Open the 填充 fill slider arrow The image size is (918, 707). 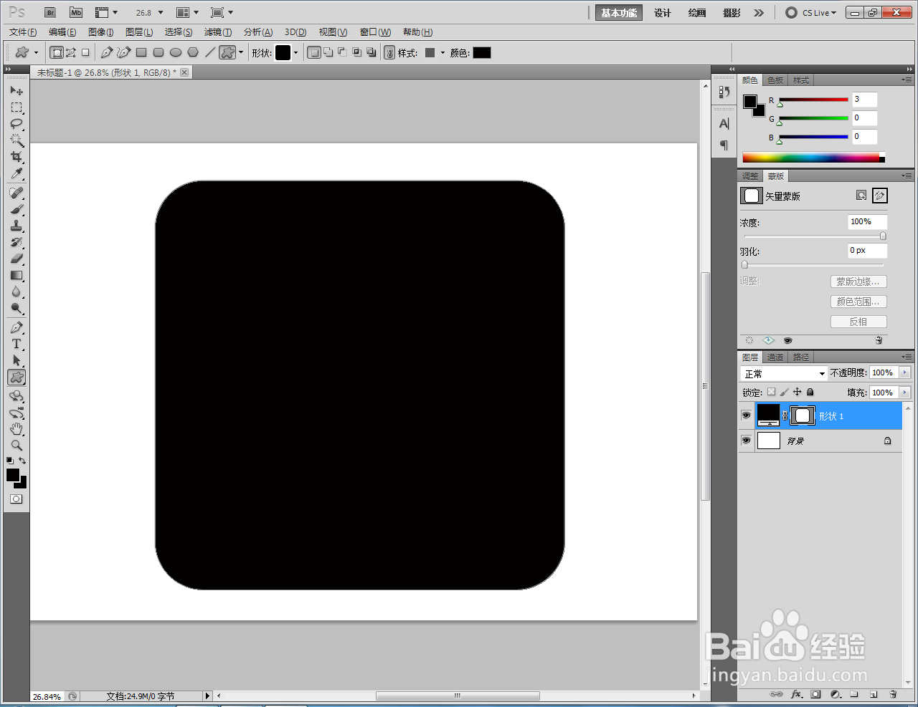(x=904, y=393)
